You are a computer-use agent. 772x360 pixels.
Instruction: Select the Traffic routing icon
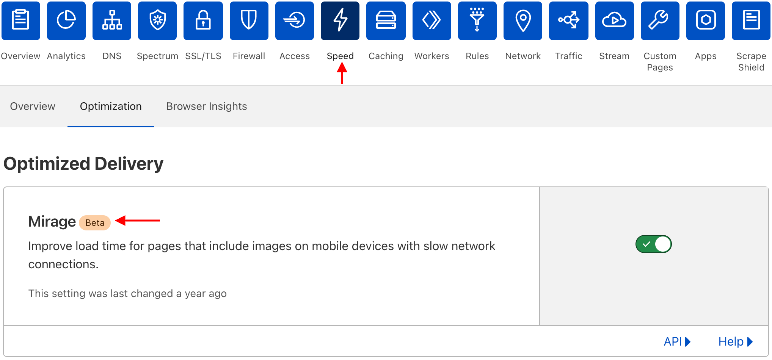pos(568,21)
